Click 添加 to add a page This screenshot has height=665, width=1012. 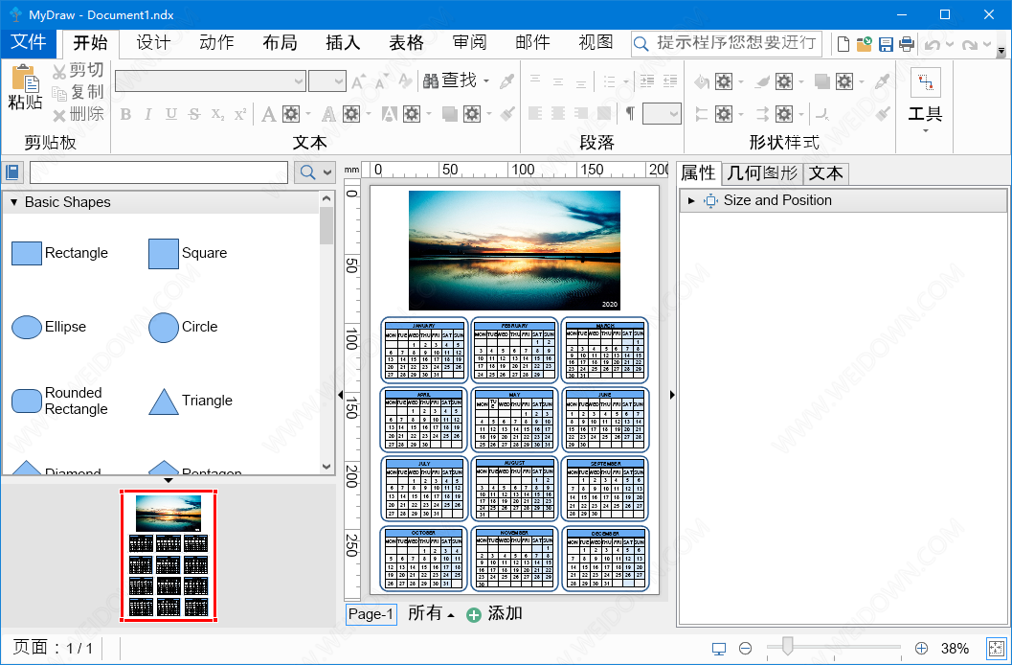(x=494, y=613)
